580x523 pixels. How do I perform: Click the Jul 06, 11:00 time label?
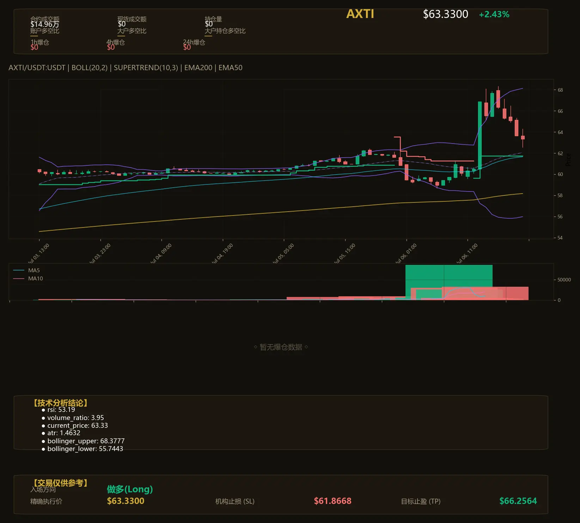(467, 254)
